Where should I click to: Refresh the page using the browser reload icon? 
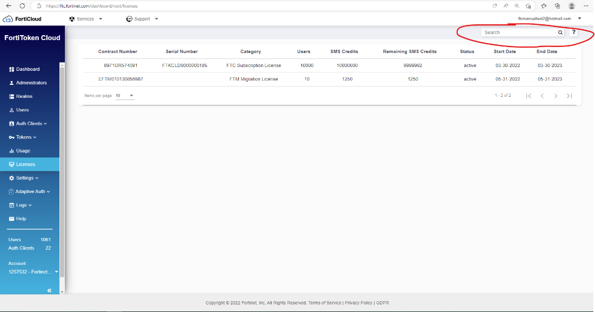pos(22,6)
